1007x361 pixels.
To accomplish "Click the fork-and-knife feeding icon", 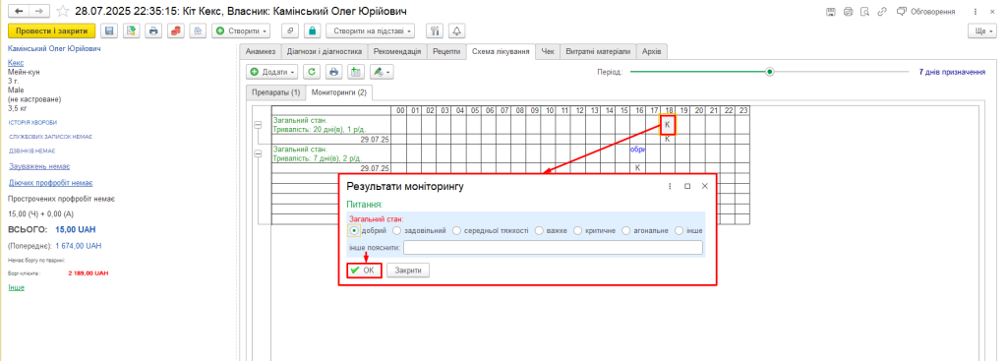I will pyautogui.click(x=435, y=30).
